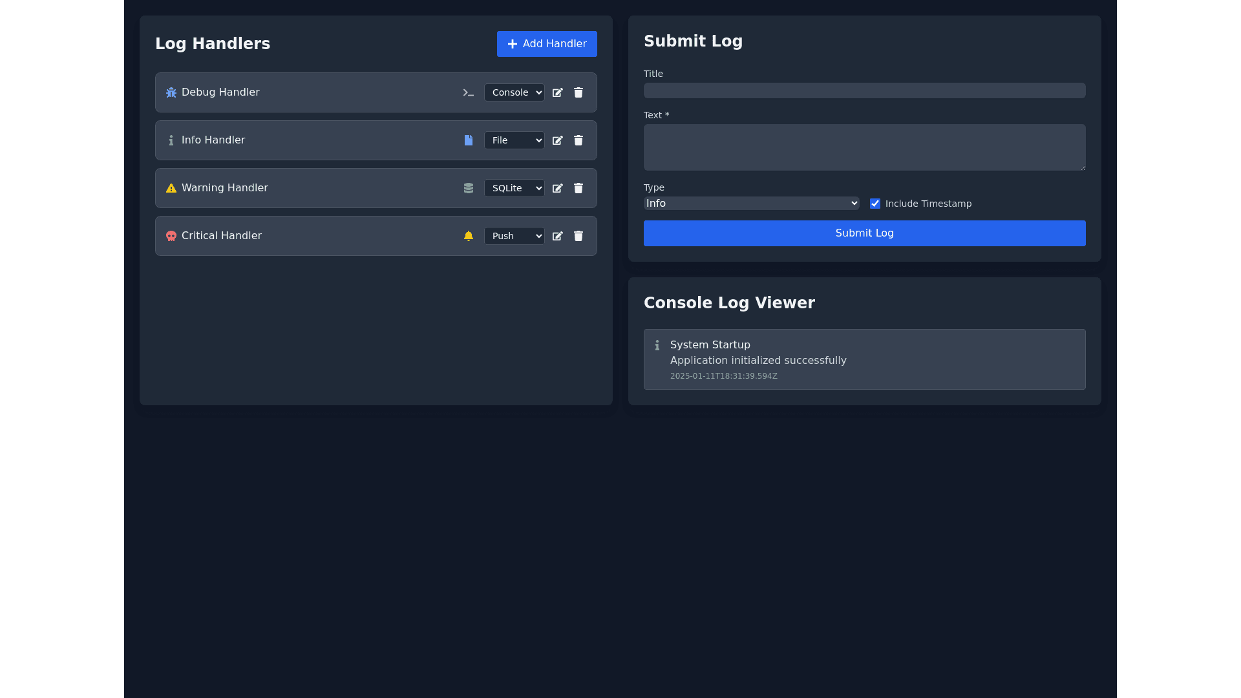This screenshot has height=698, width=1241.
Task: Delete the Info Handler
Action: pos(578,140)
